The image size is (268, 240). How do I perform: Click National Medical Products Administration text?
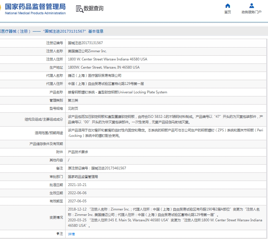click(x=35, y=13)
